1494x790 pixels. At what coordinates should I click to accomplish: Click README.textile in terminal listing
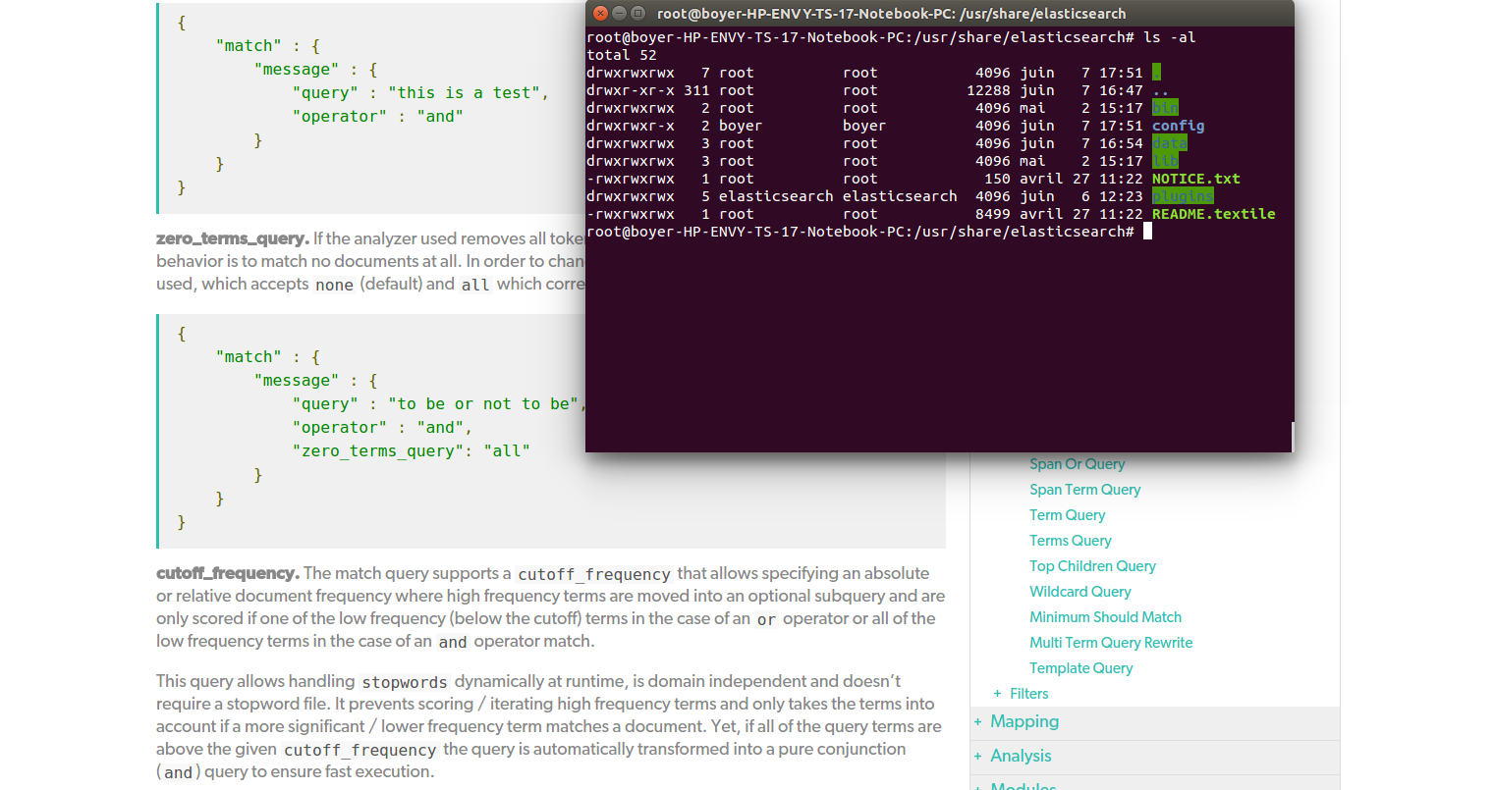click(x=1213, y=214)
